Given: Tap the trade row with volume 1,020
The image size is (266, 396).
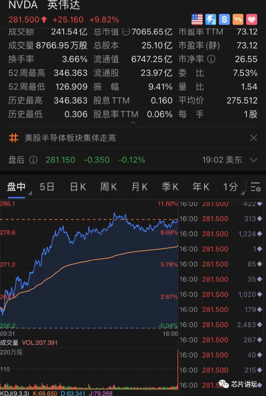Looking at the screenshot, I should click(x=221, y=294).
